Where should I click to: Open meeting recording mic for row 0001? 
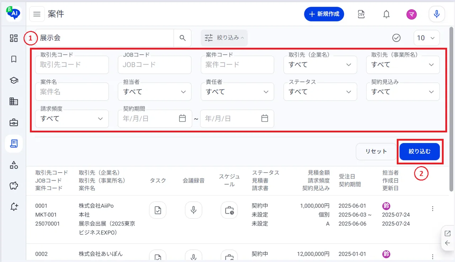[x=194, y=210]
